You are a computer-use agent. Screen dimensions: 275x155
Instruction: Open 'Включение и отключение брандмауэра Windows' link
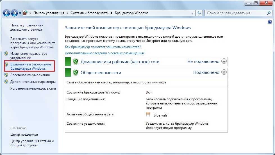[31, 66]
